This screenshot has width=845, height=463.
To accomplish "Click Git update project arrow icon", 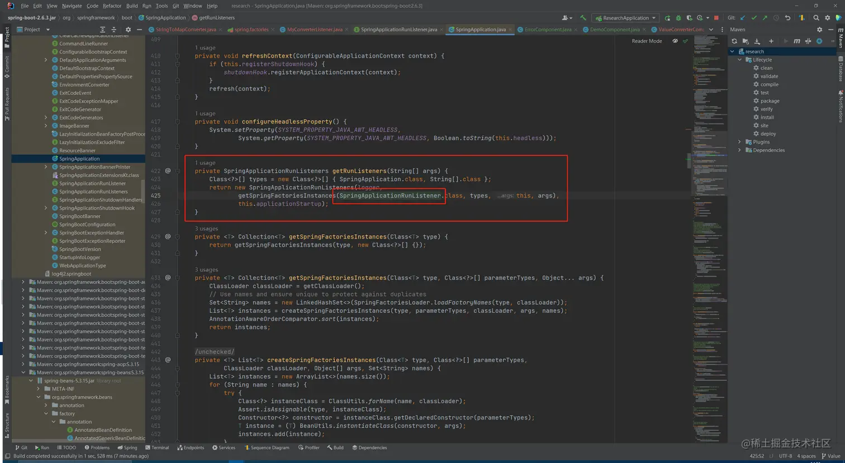I will (x=743, y=18).
